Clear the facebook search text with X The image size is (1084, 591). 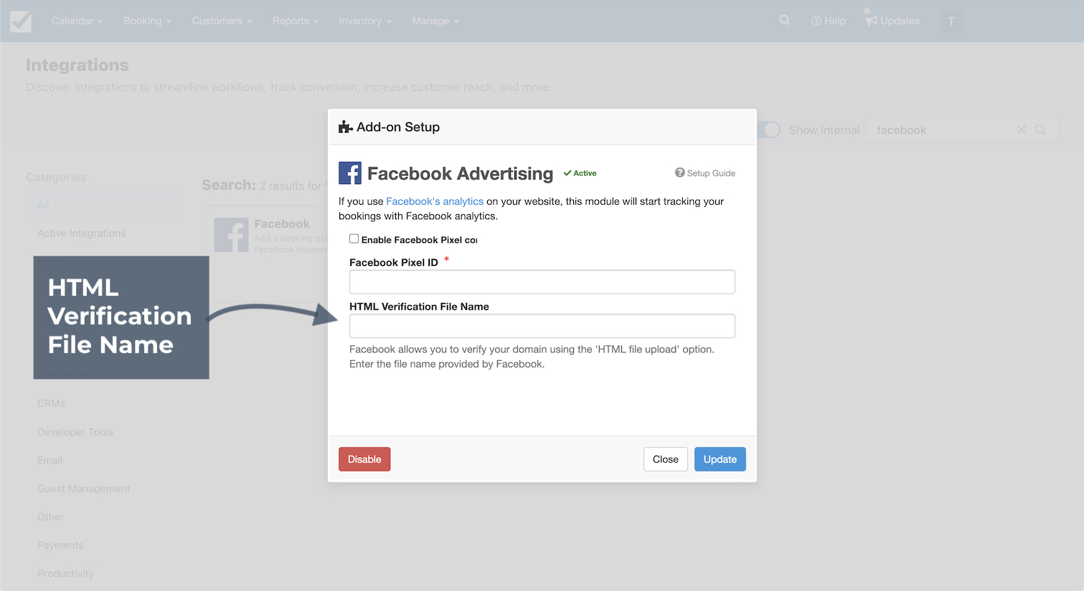pyautogui.click(x=1022, y=130)
